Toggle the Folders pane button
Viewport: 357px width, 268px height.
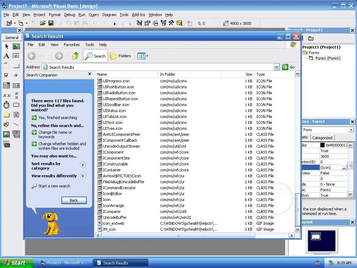[x=120, y=56]
